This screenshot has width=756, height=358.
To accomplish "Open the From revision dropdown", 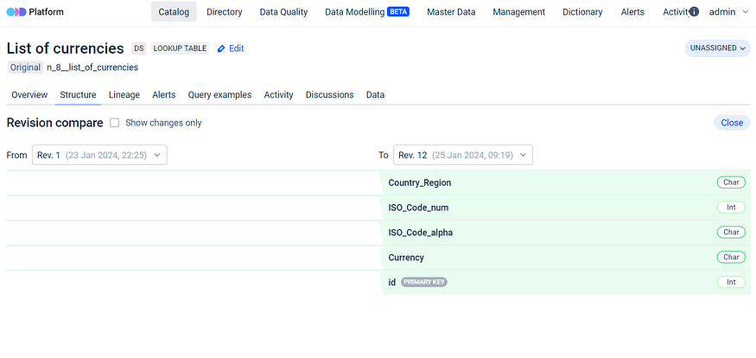I will (98, 155).
